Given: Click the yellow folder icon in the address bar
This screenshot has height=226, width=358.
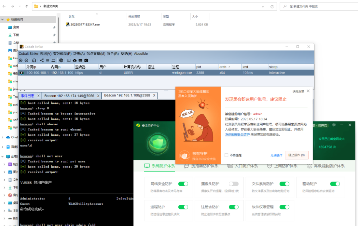Looking at the screenshot, I should 36,6.
